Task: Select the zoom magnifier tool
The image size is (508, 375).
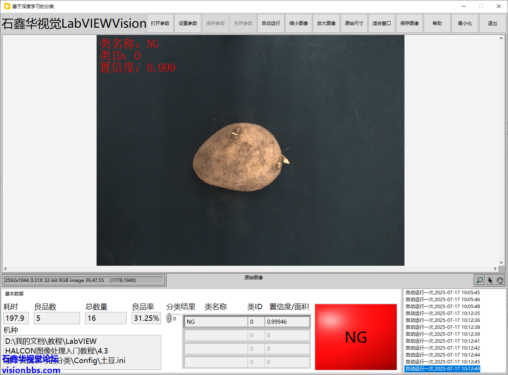Action: (x=480, y=280)
